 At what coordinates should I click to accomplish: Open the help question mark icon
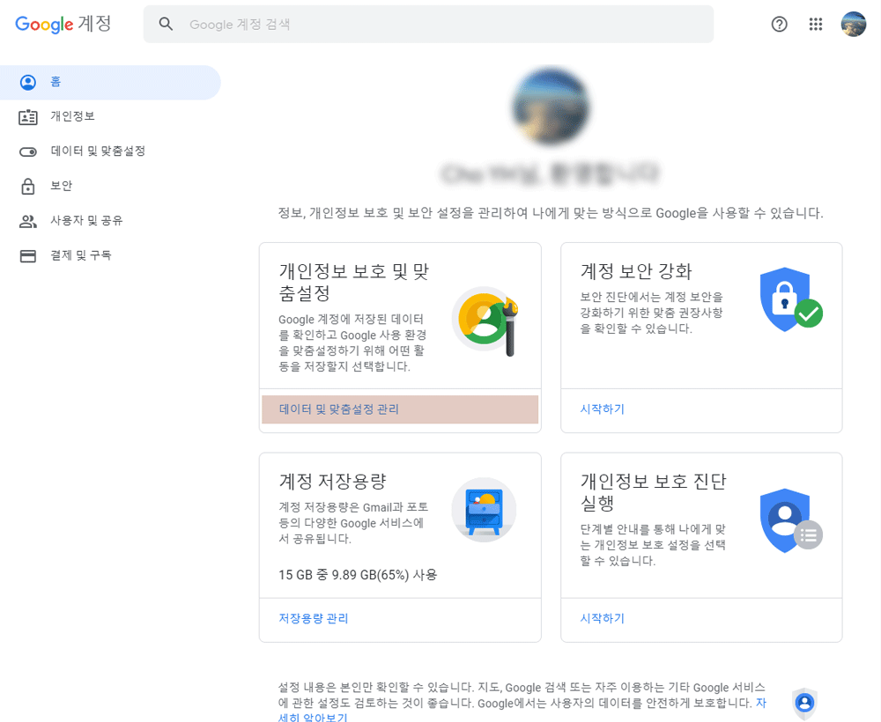779,24
